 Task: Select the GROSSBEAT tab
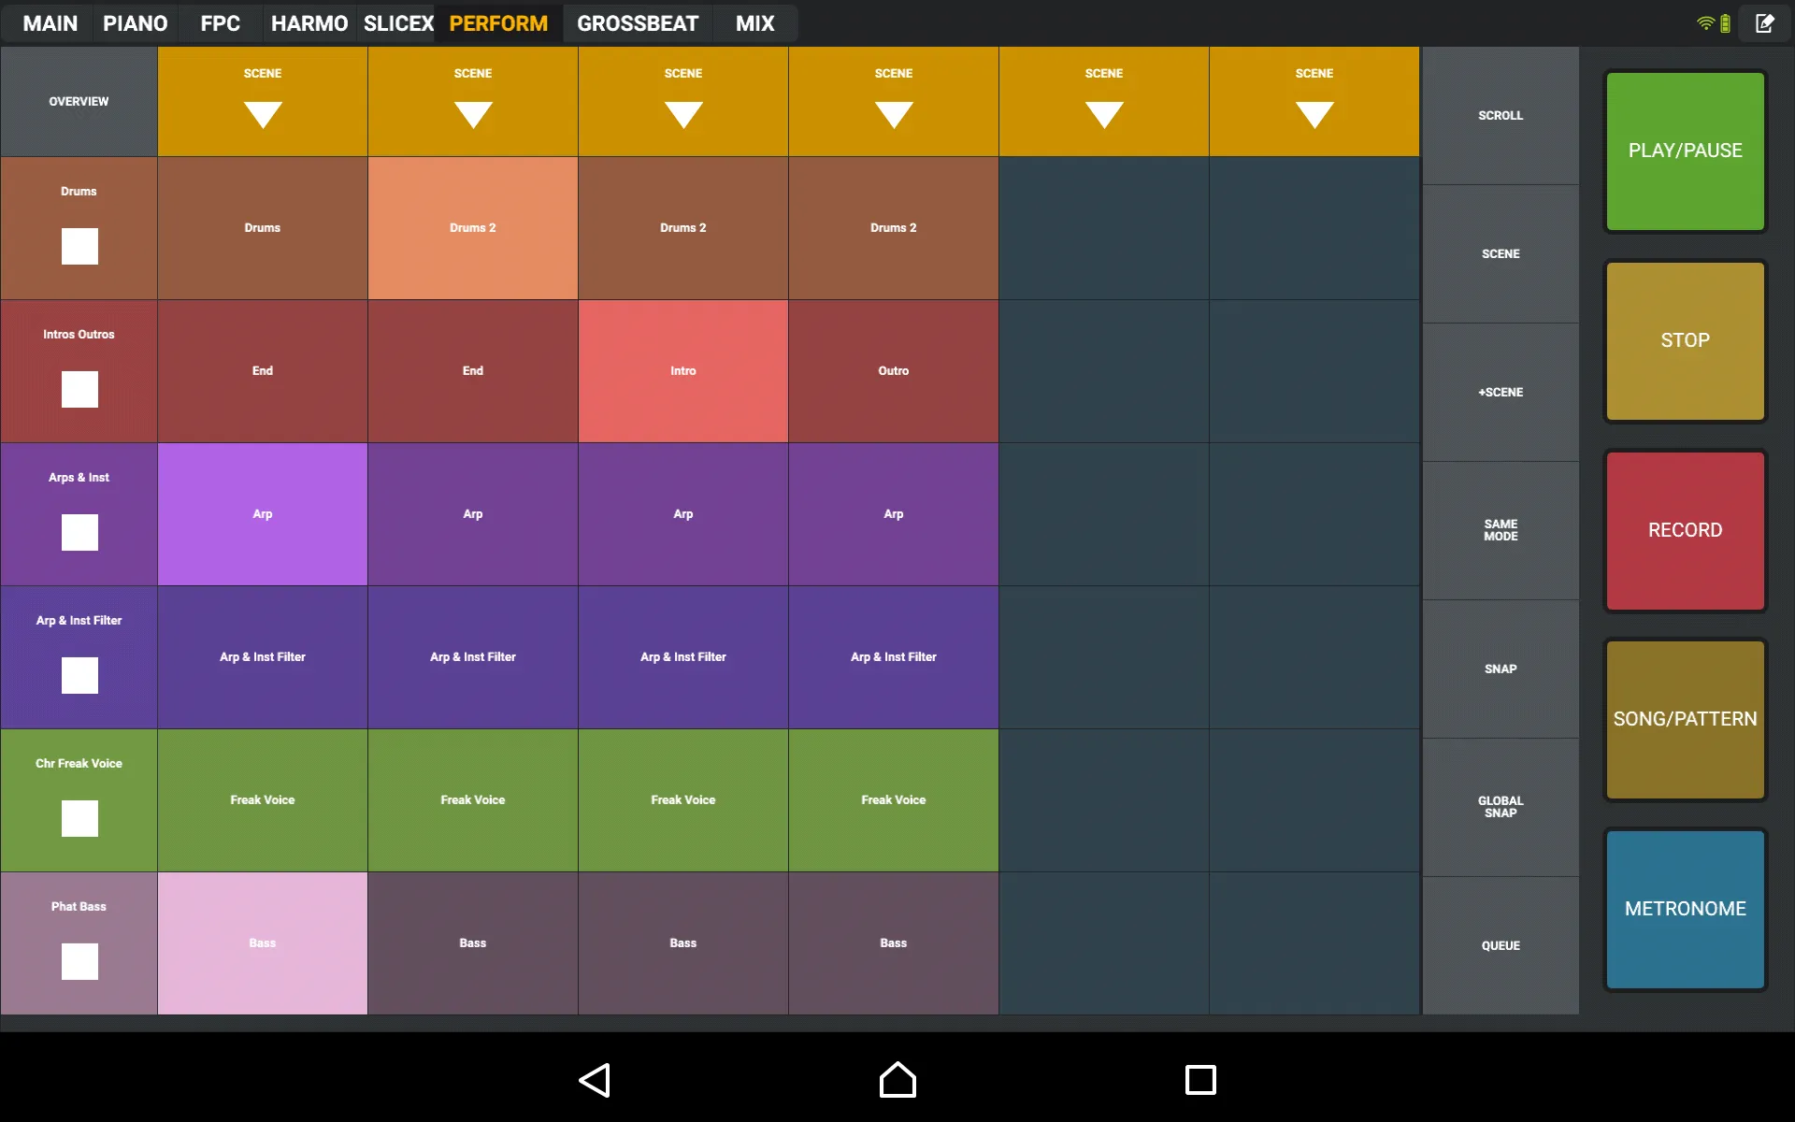click(639, 22)
